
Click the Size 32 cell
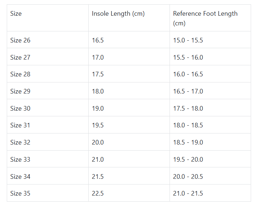point(20,142)
